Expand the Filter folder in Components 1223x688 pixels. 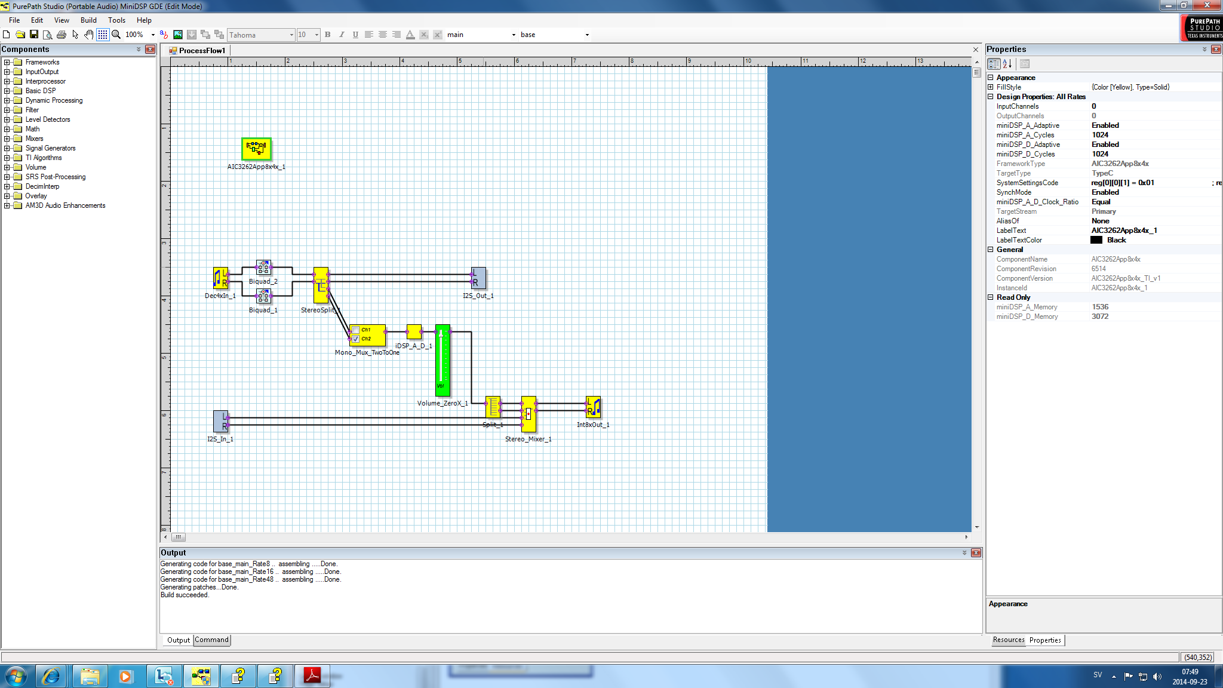pyautogui.click(x=7, y=110)
